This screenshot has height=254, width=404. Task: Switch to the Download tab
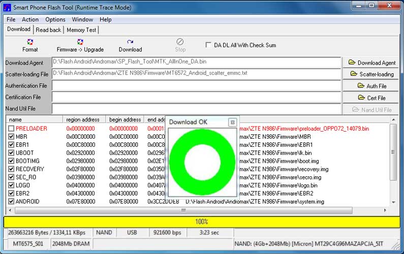19,29
